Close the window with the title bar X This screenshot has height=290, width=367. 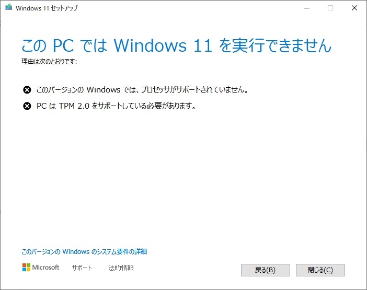coord(354,8)
